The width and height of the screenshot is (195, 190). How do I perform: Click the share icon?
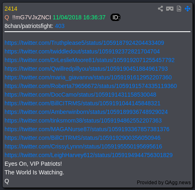coord(160,9)
